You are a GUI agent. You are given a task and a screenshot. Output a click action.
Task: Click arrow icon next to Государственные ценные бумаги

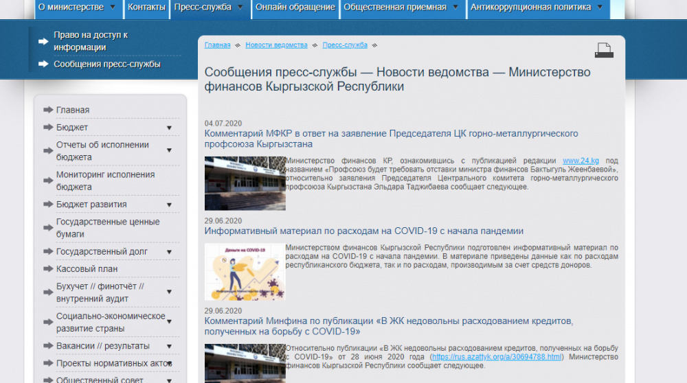tap(48, 228)
